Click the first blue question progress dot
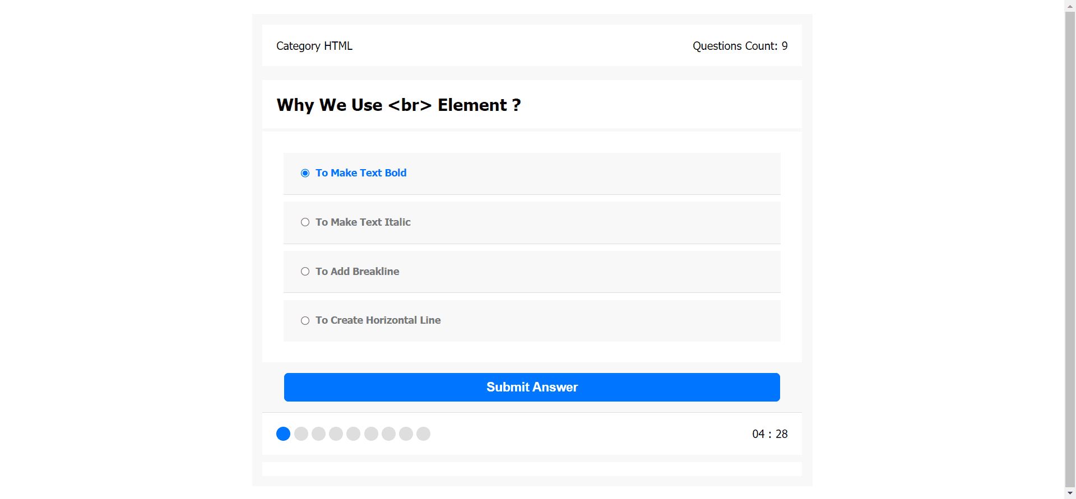1076x499 pixels. tap(283, 433)
